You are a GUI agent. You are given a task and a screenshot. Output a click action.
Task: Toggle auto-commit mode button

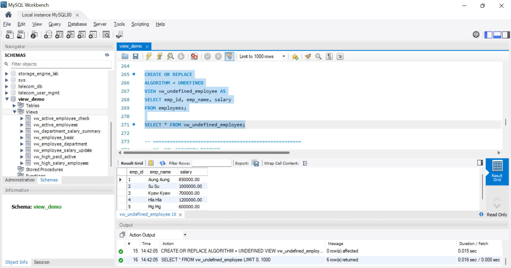(x=229, y=56)
